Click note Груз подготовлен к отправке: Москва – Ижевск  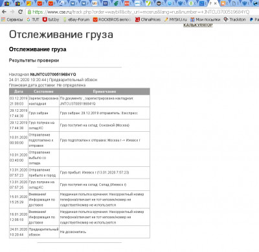pyautogui.click(x=100, y=140)
